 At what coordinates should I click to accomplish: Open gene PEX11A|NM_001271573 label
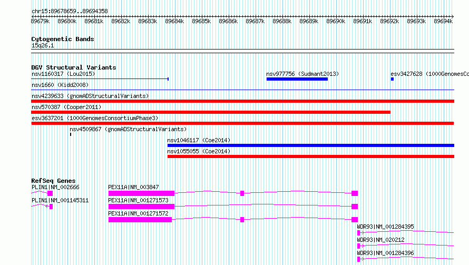[138, 200]
